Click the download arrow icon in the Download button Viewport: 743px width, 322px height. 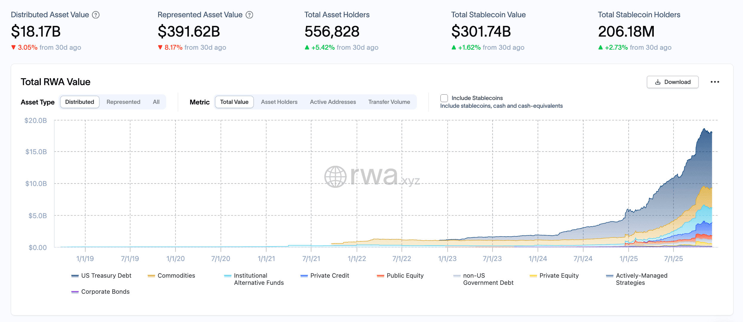pos(658,82)
